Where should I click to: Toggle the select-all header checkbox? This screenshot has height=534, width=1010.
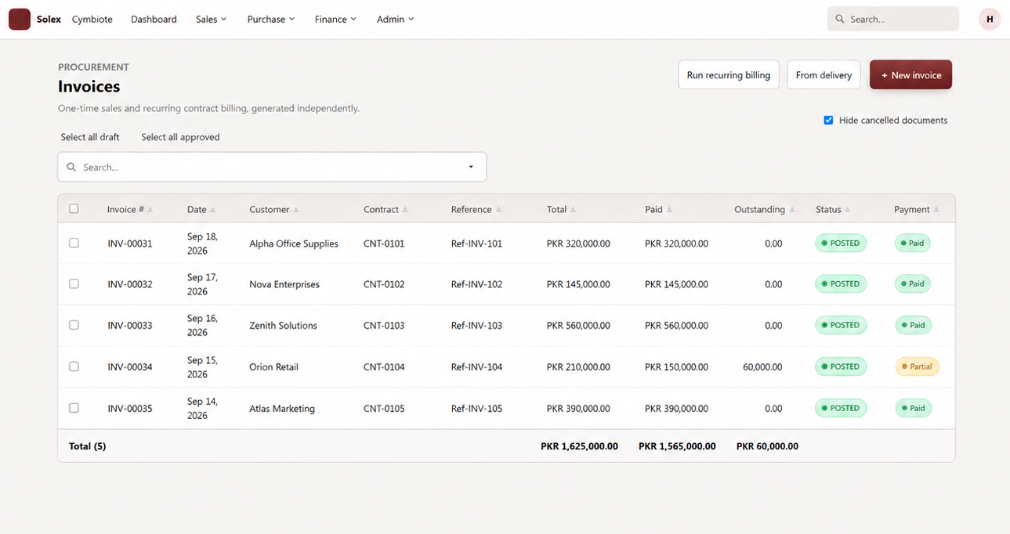[74, 209]
